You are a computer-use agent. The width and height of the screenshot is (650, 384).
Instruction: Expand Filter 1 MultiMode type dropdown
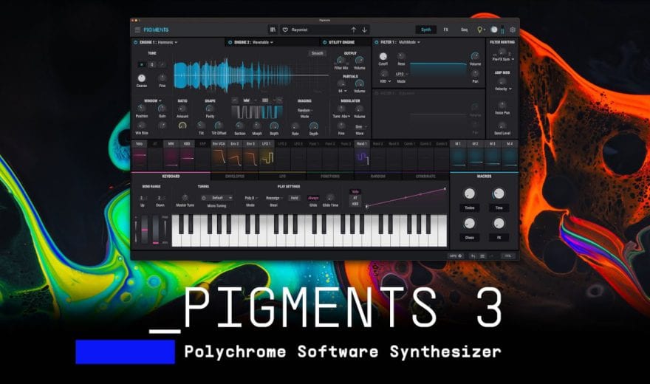[x=408, y=43]
